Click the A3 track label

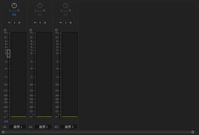56,127
